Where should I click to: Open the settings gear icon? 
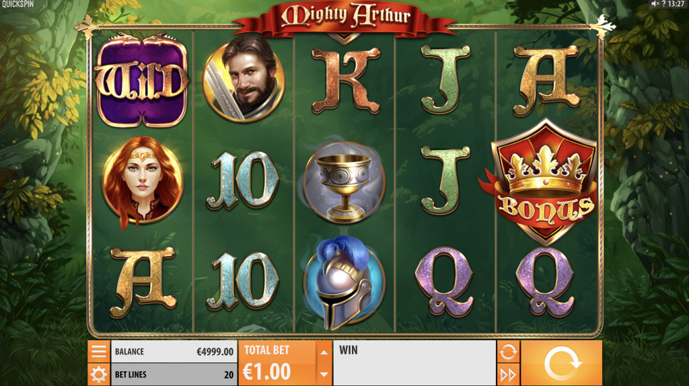tap(98, 375)
